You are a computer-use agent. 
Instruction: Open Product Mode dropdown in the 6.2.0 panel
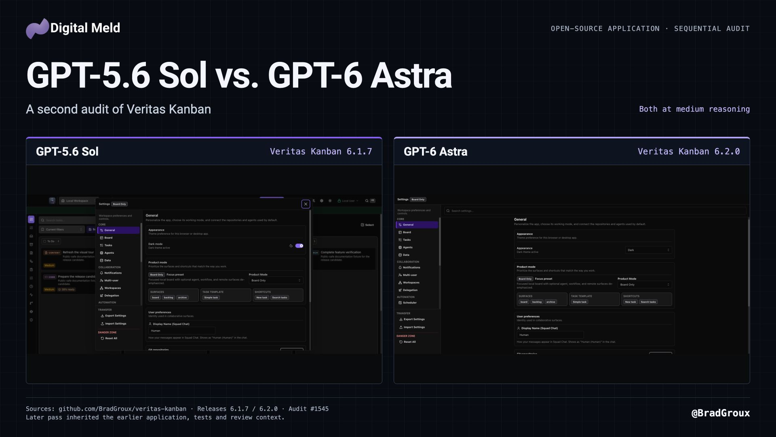tap(645, 284)
